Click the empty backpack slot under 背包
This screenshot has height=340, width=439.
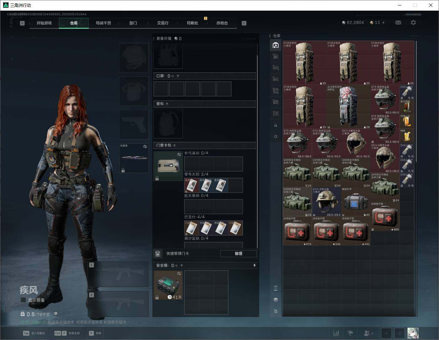pyautogui.click(x=168, y=124)
